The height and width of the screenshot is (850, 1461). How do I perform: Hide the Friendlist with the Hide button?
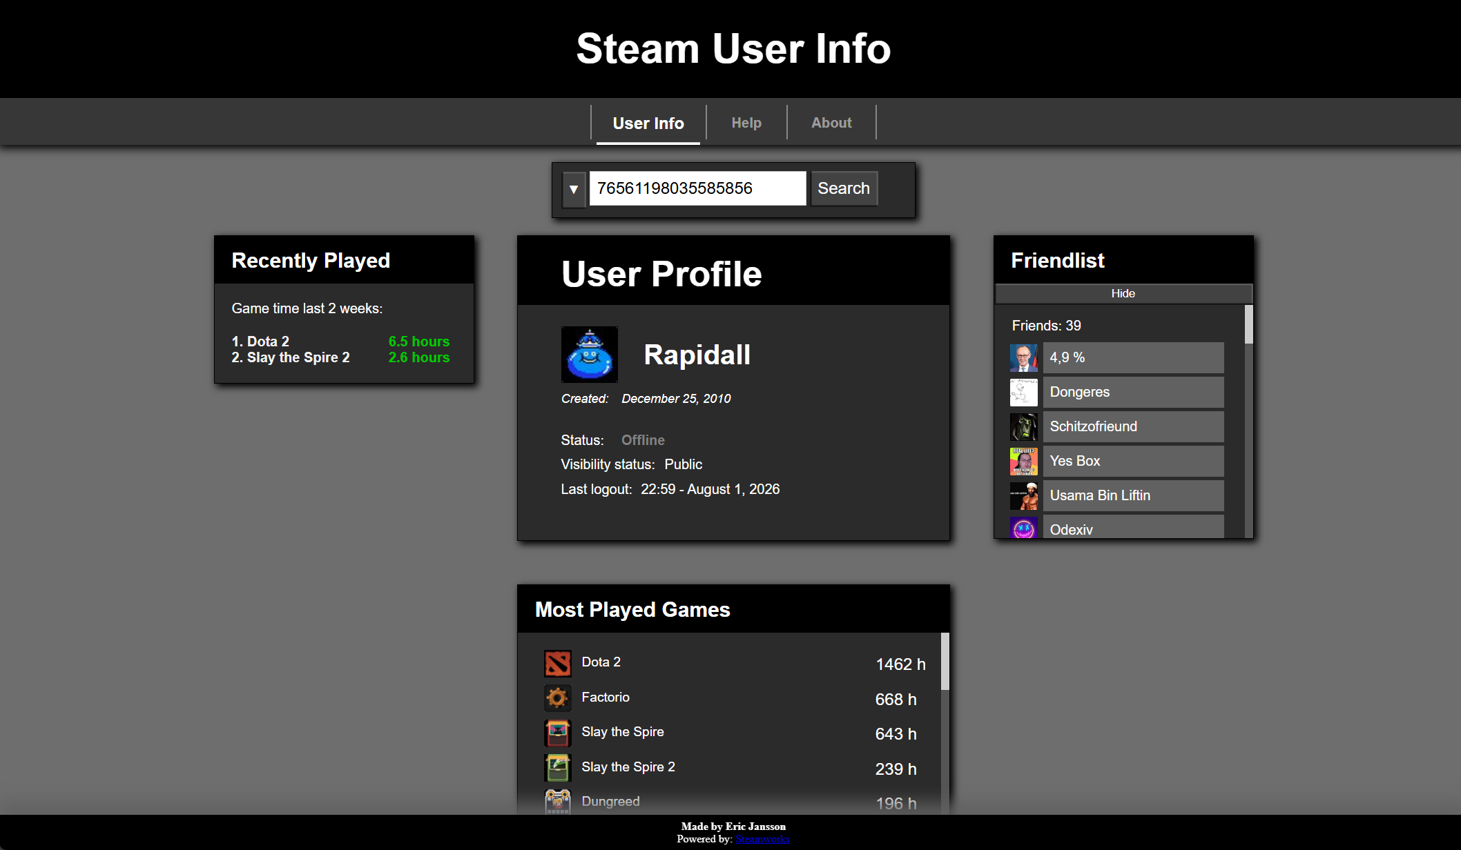1123,293
